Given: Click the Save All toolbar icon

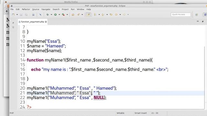Looking at the screenshot, I should coord(27,15).
